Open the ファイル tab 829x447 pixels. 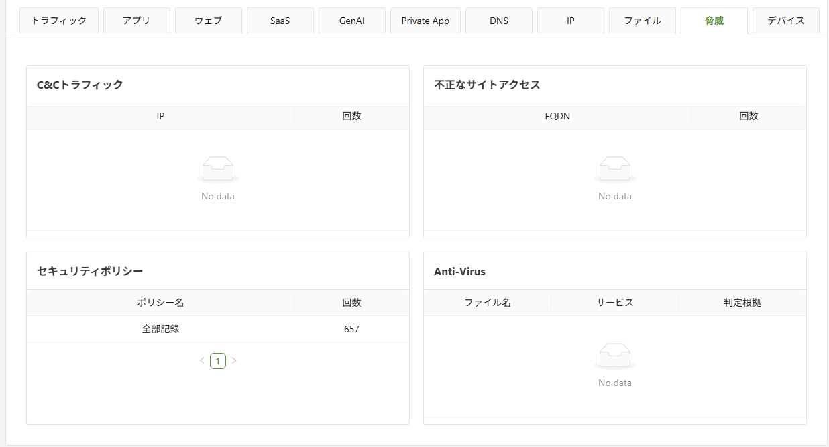643,21
